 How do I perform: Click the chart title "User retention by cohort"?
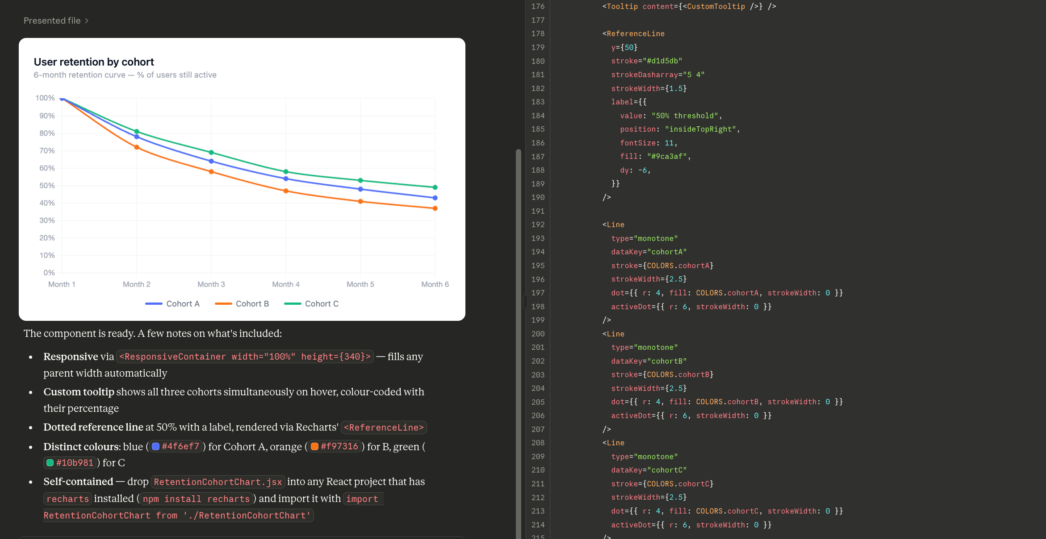(x=94, y=62)
